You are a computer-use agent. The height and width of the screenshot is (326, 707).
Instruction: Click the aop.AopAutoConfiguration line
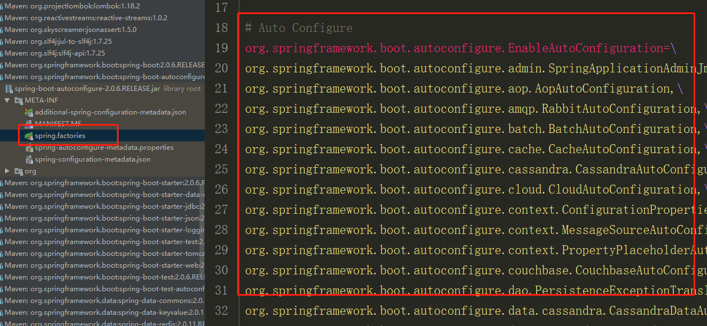tap(464, 89)
